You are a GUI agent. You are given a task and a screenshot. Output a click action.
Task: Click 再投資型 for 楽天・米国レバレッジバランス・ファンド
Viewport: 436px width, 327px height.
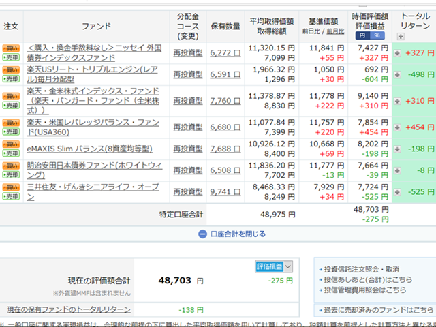coord(187,127)
